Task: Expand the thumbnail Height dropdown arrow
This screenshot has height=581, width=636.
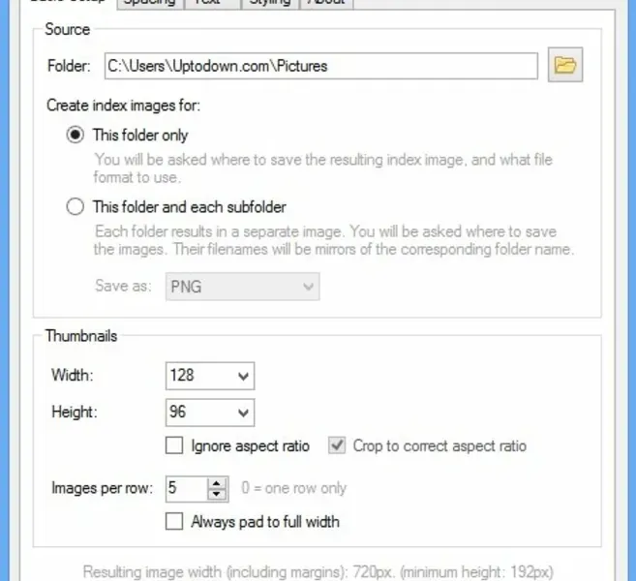Action: coord(243,413)
